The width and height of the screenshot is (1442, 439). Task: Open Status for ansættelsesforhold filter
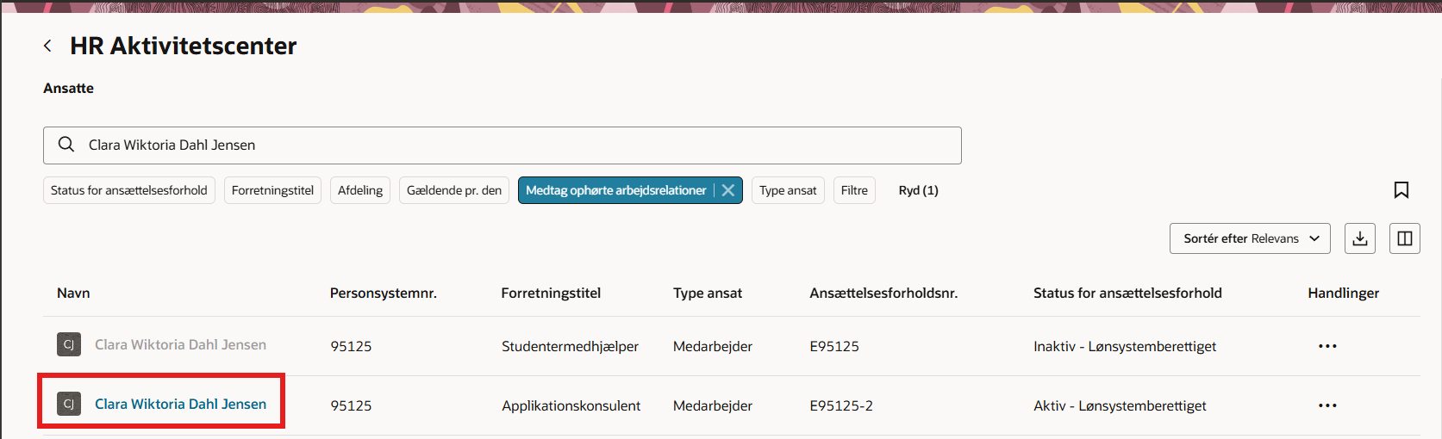(x=129, y=190)
